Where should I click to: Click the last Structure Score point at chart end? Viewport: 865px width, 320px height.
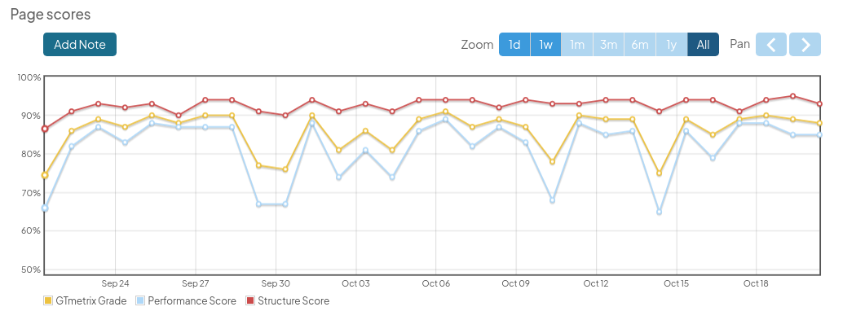(x=820, y=103)
